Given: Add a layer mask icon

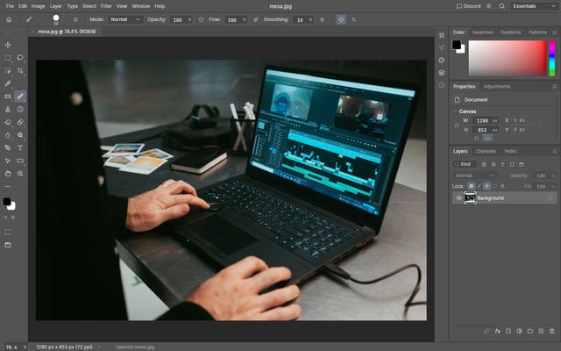Looking at the screenshot, I should click(508, 332).
